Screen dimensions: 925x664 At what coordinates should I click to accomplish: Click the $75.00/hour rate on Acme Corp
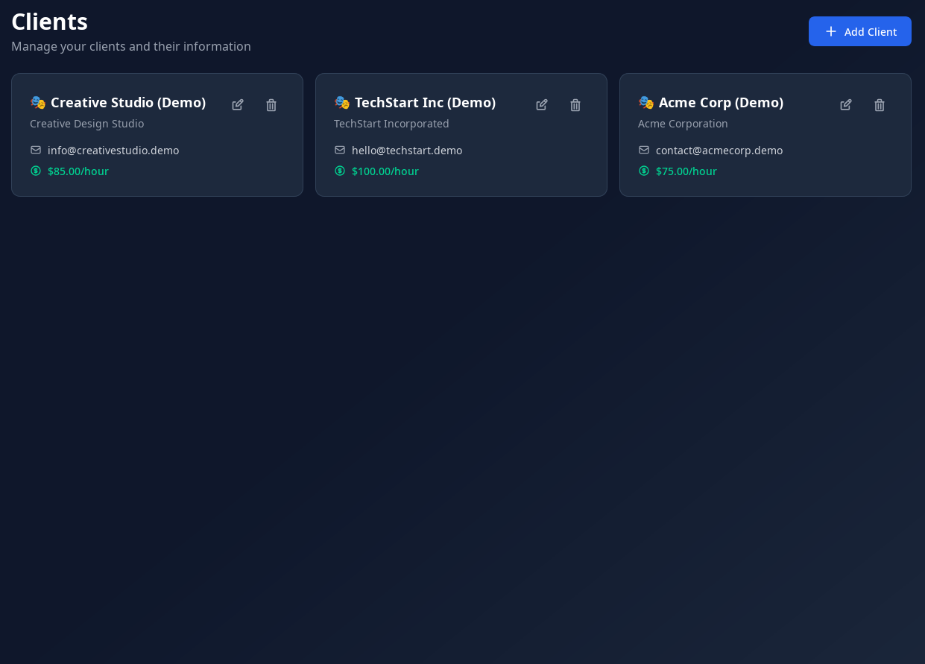point(686,171)
